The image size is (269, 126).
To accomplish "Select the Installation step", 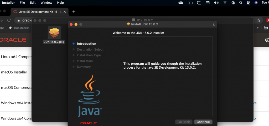I will [85, 61].
